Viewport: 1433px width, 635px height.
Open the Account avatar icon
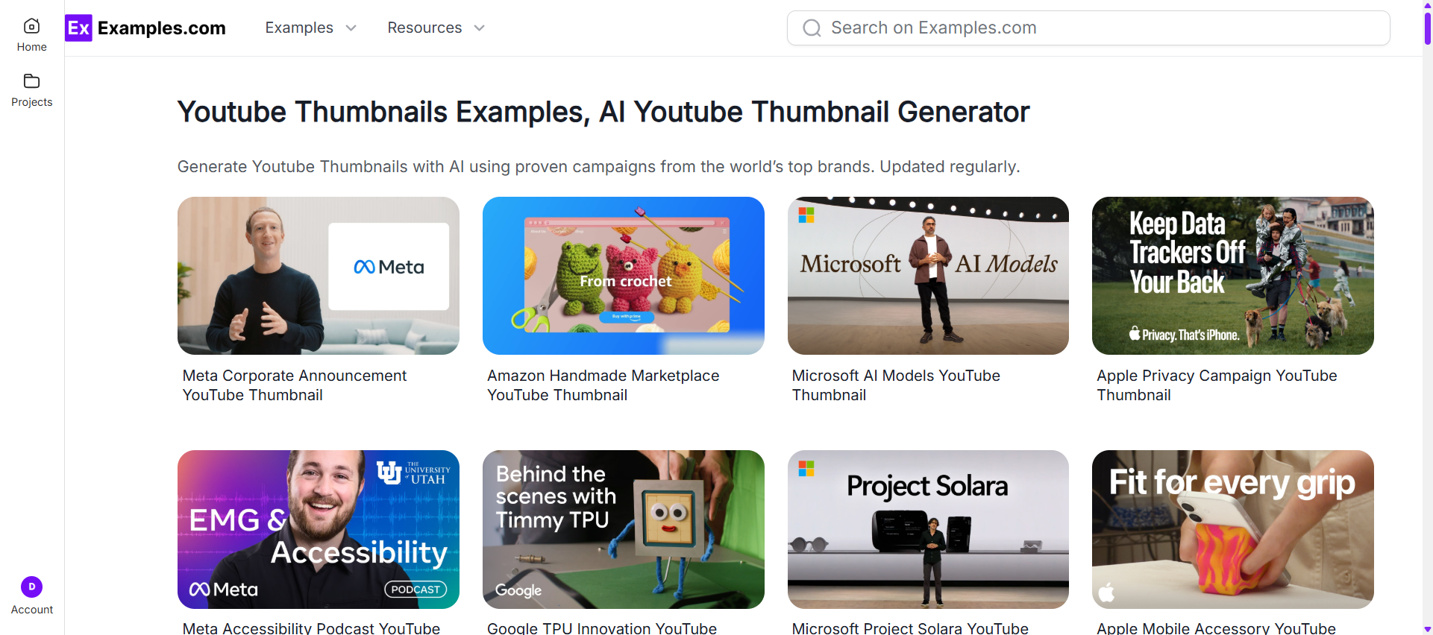[x=31, y=587]
